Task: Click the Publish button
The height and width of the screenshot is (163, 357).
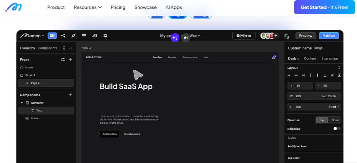Action: click(328, 36)
